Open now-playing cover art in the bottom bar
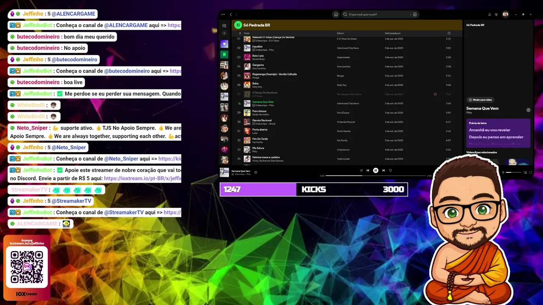 coord(224,172)
